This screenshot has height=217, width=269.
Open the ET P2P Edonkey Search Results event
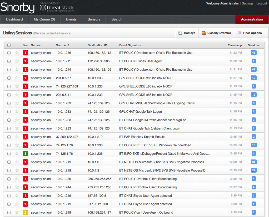coord(142,137)
